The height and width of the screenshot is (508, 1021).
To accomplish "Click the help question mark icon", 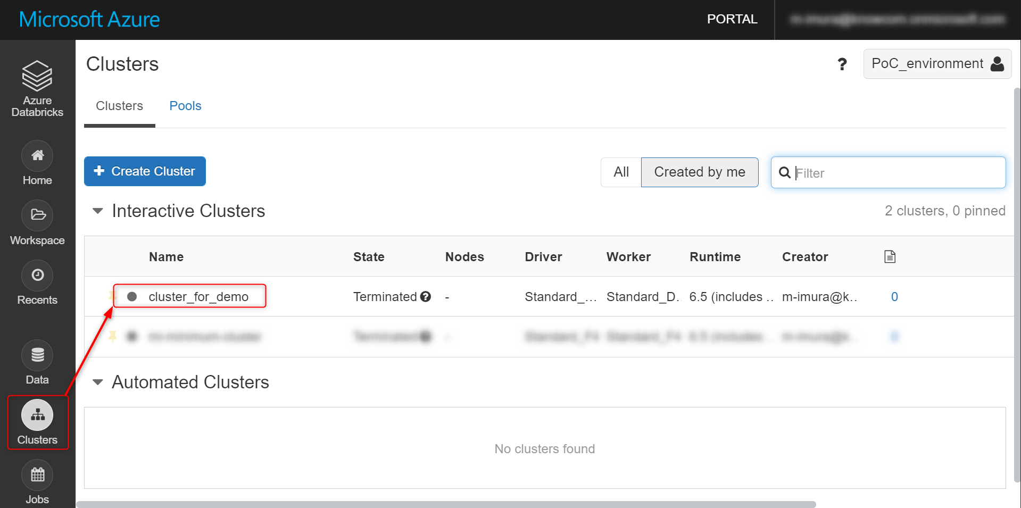I will (x=842, y=64).
